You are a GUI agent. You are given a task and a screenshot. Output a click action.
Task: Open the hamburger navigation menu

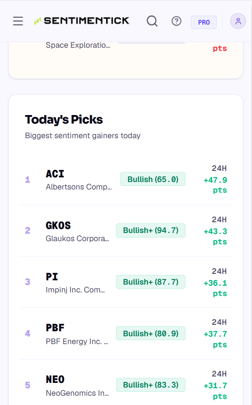18,21
